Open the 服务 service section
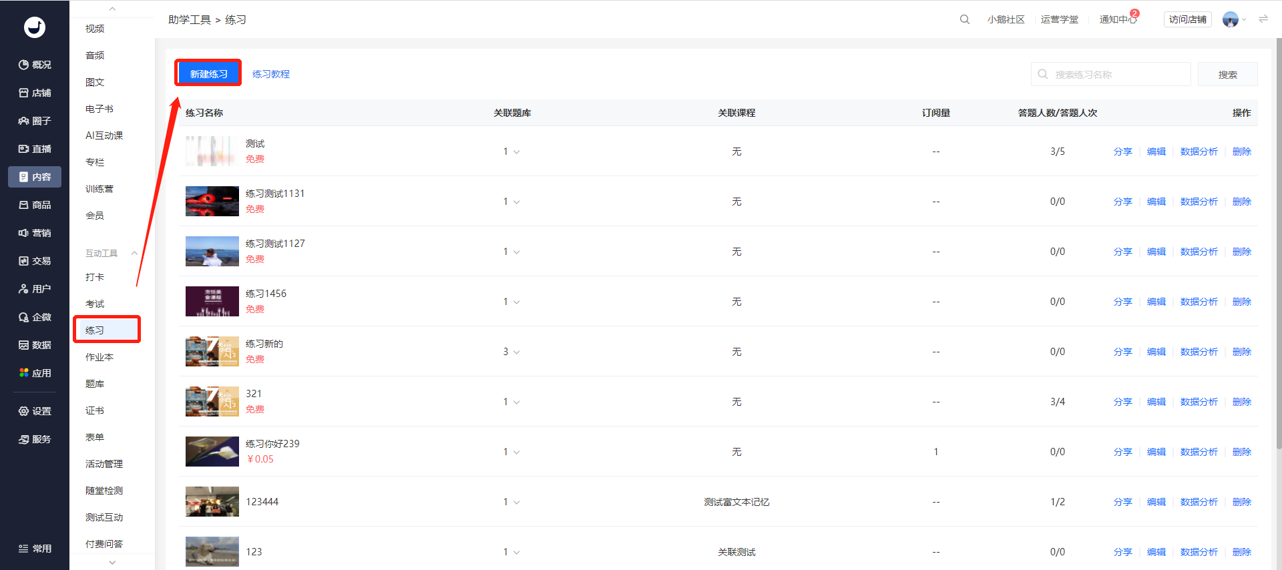The image size is (1282, 570). [35, 439]
